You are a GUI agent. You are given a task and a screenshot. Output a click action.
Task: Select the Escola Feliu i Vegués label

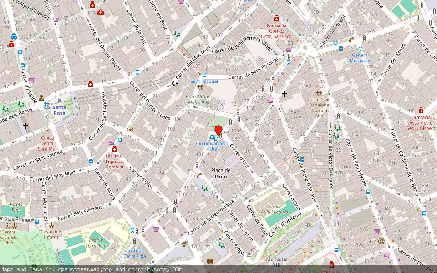(274, 209)
